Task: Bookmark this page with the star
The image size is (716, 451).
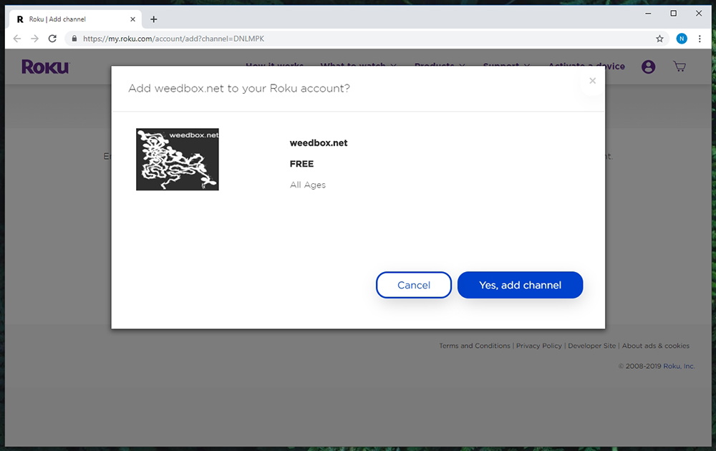Action: point(659,39)
